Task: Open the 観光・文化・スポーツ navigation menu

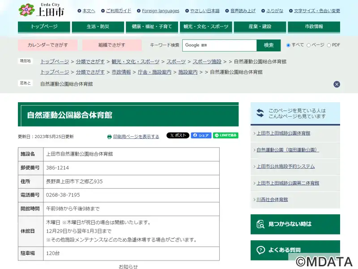Action: (x=206, y=27)
